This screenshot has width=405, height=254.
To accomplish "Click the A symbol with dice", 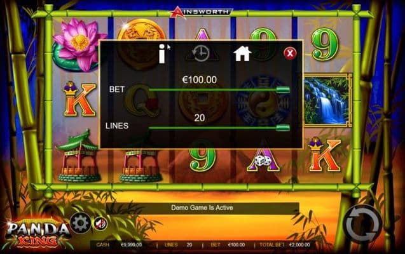I will [263, 157].
